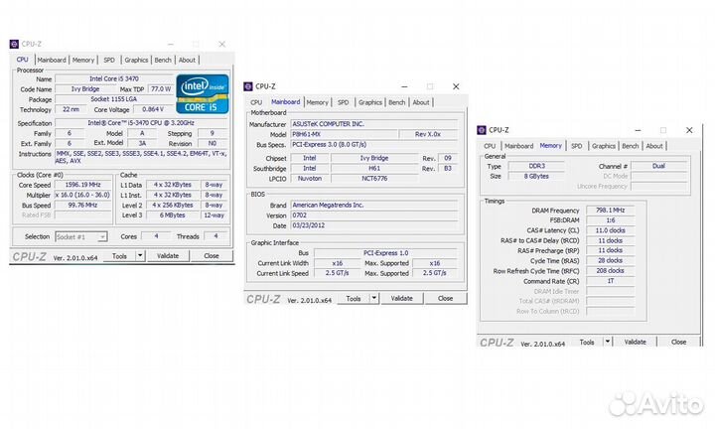Click the Bus Speed value 99.76 MHz
This screenshot has height=429, width=715.
tap(83, 206)
